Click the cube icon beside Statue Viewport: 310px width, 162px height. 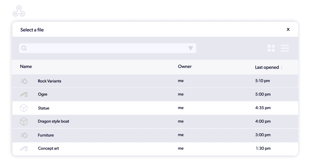[x=24, y=108]
